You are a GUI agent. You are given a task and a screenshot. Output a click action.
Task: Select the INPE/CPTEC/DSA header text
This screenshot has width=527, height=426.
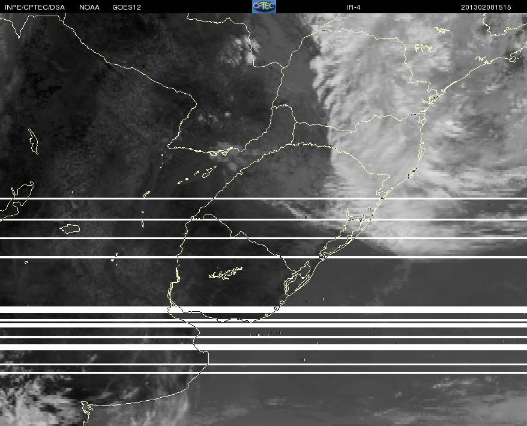tap(35, 7)
